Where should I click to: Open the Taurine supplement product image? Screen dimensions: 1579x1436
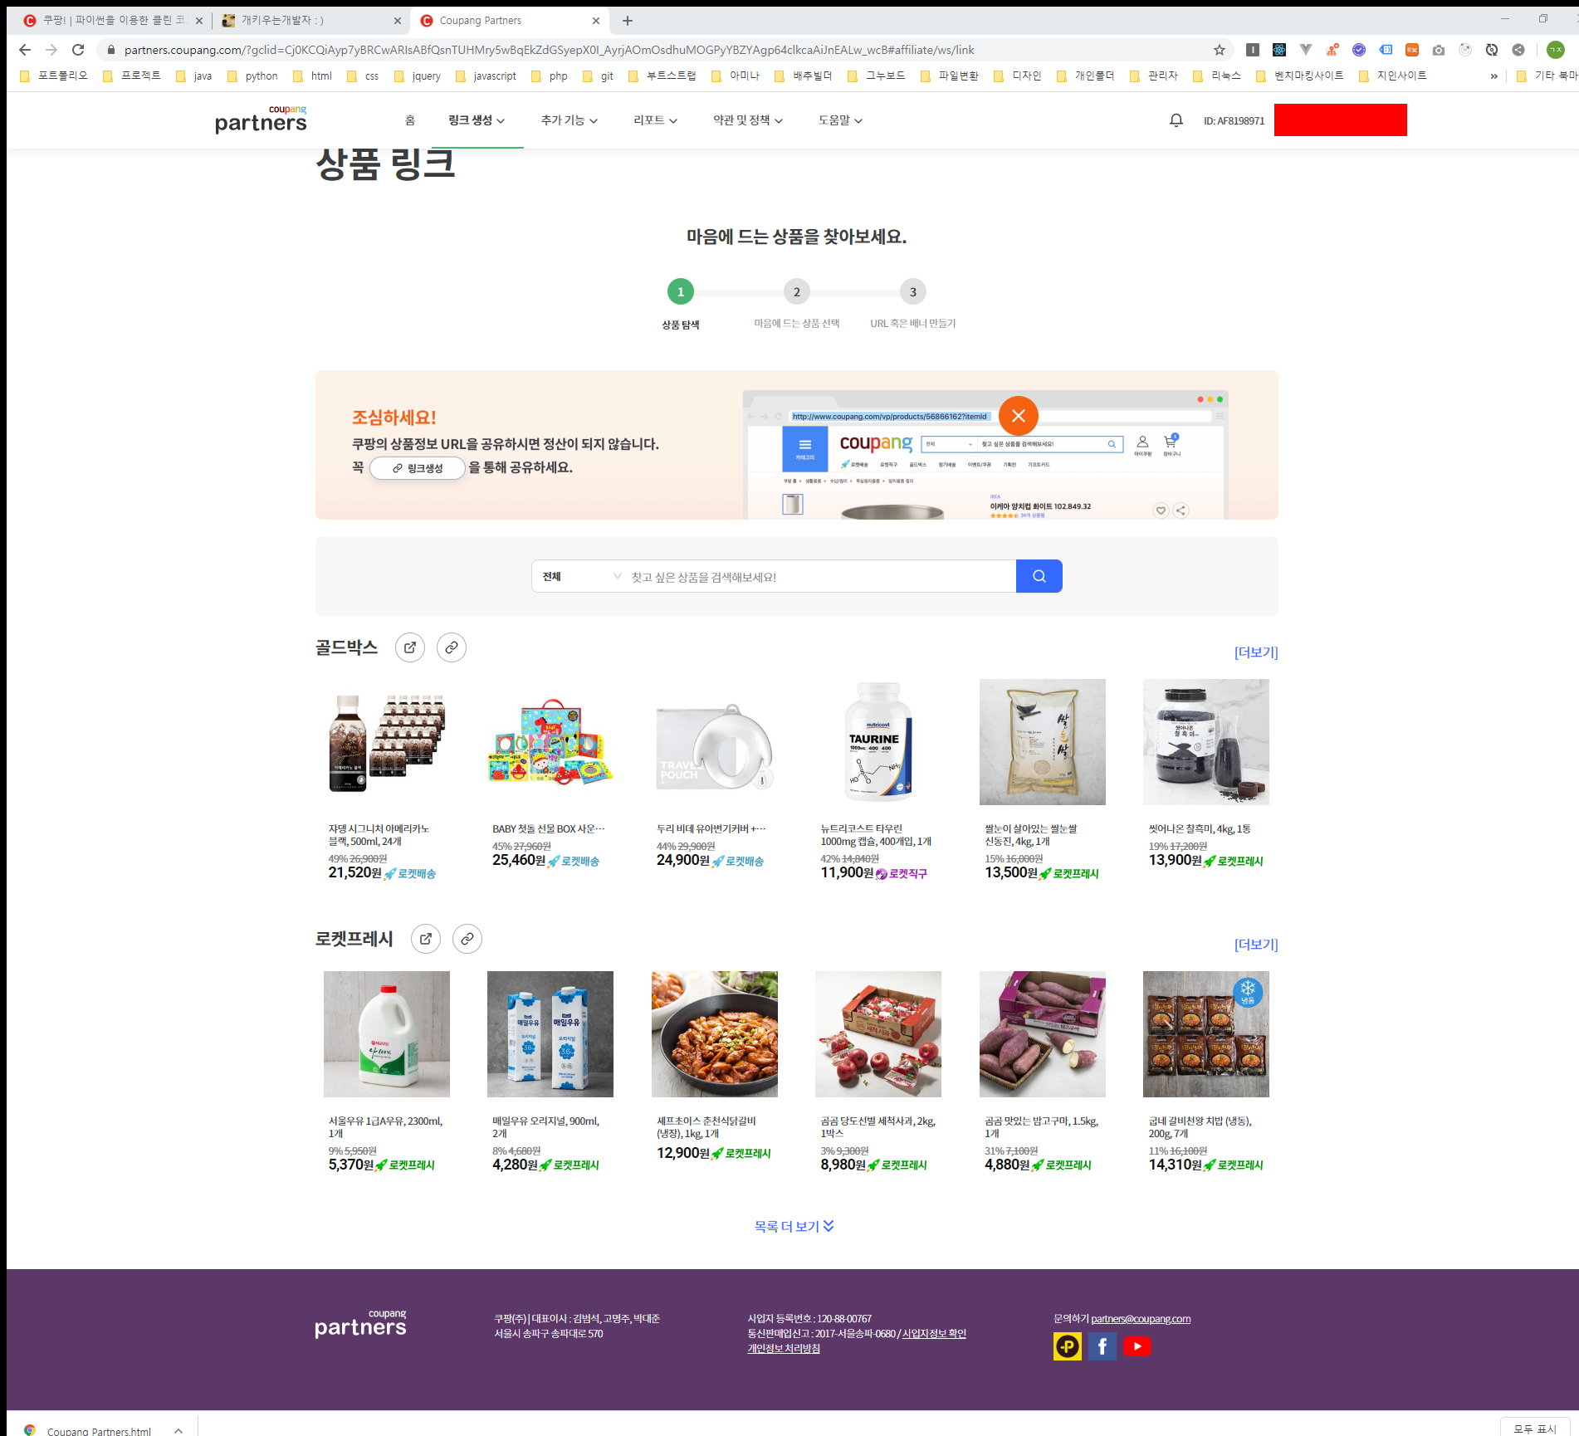coord(877,742)
